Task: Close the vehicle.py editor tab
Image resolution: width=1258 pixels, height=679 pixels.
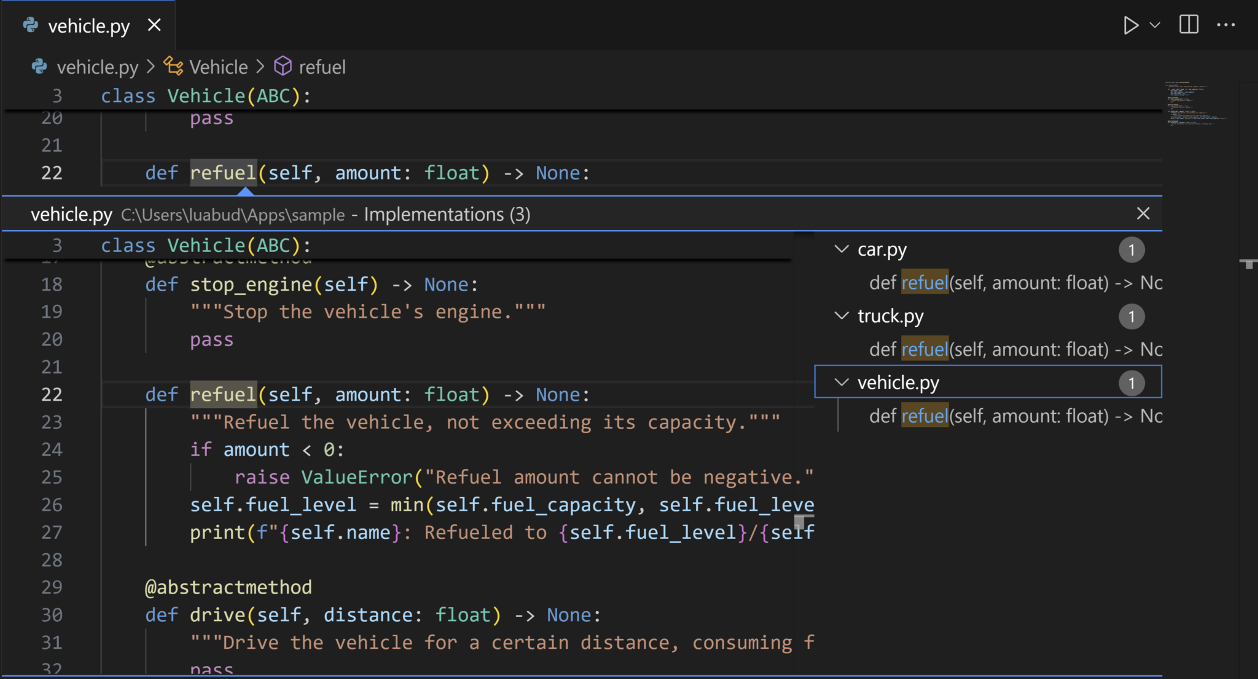Action: (x=155, y=25)
